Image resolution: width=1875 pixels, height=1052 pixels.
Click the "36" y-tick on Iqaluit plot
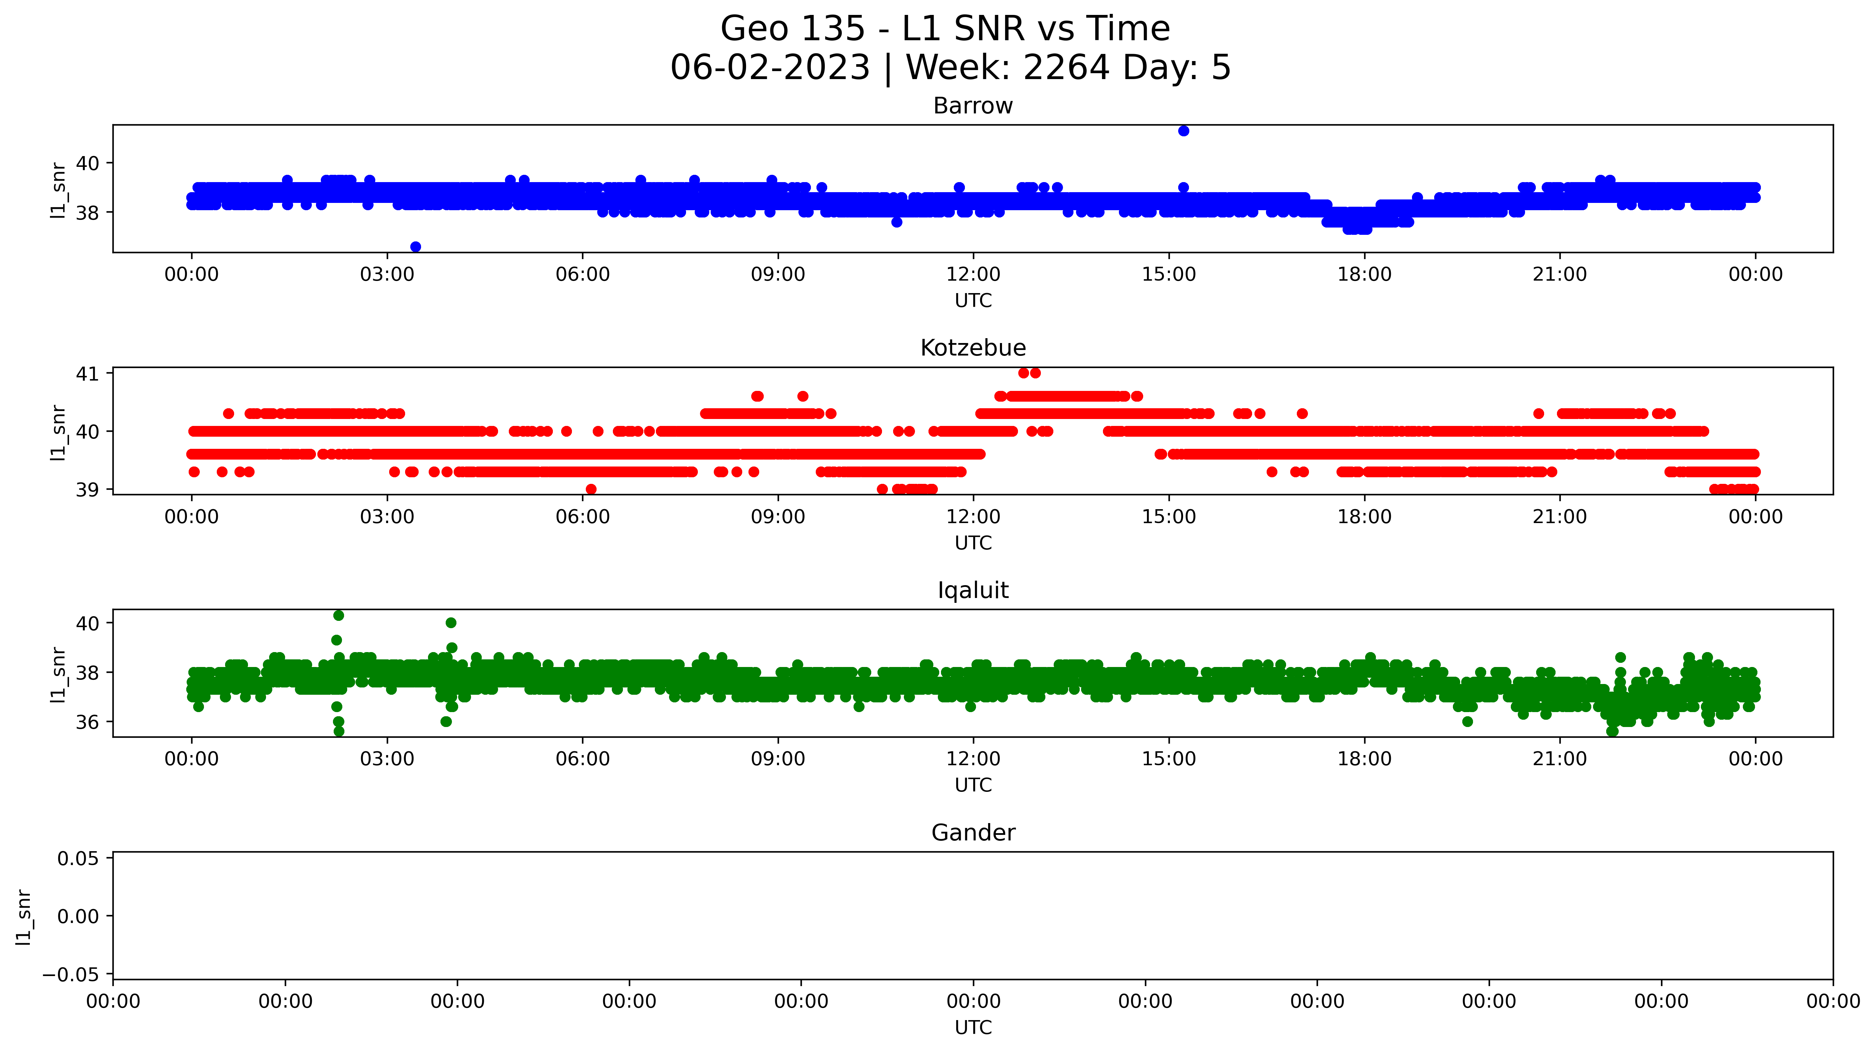click(88, 723)
